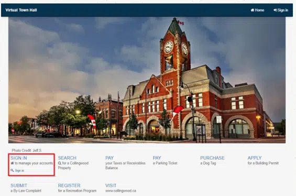The height and width of the screenshot is (196, 296).
Task: Open PAY a Parking Ticket
Action: click(x=157, y=158)
